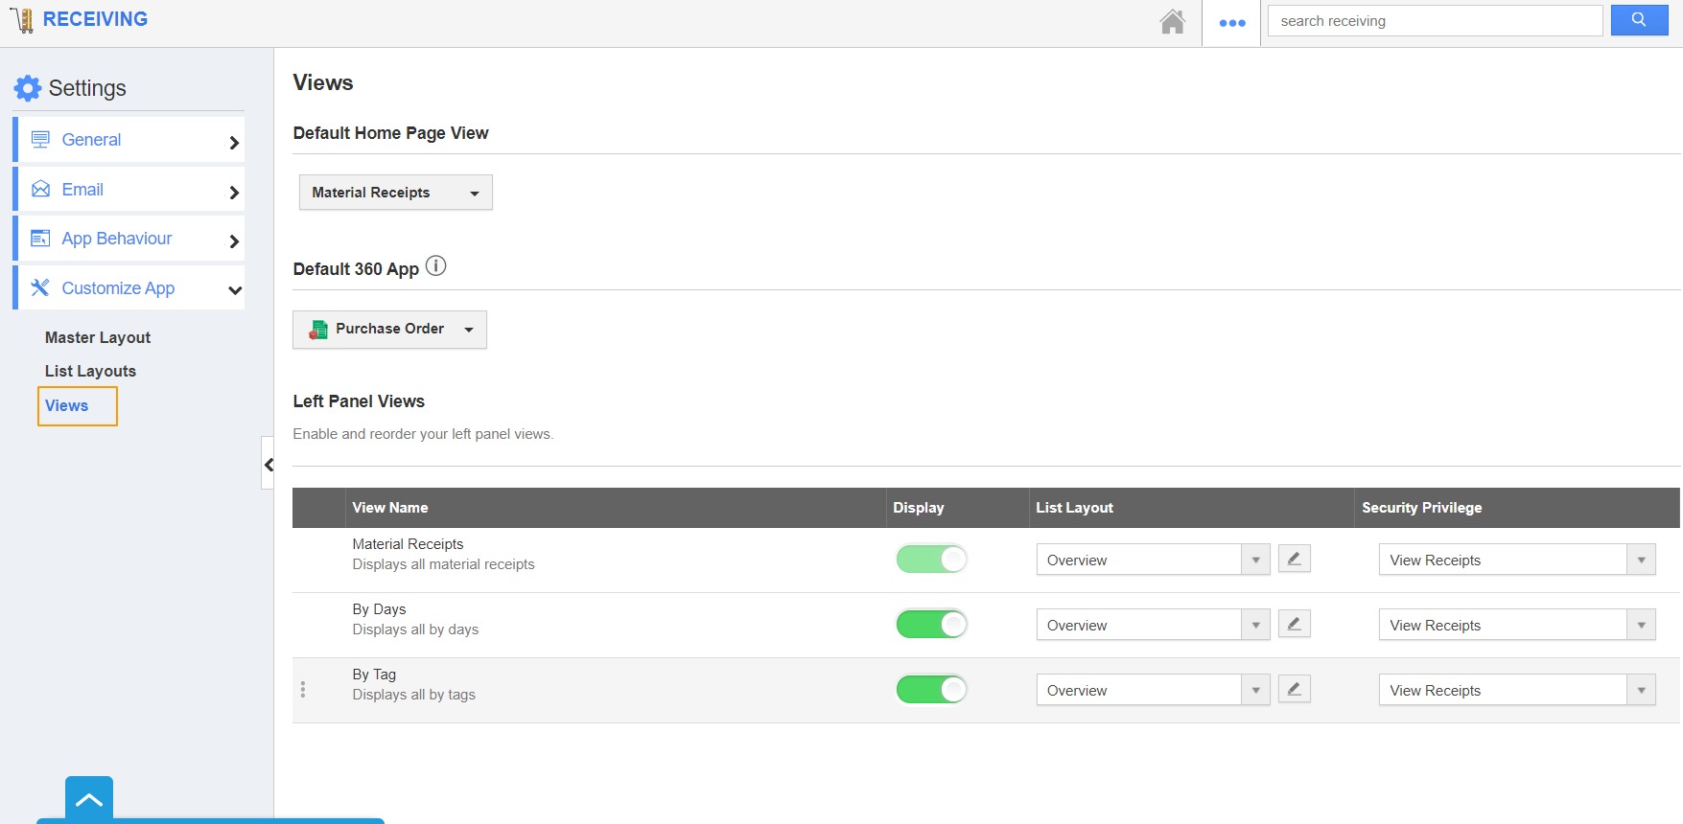The image size is (1683, 824).
Task: Click 'Displays all by tags' description
Action: 413,695
